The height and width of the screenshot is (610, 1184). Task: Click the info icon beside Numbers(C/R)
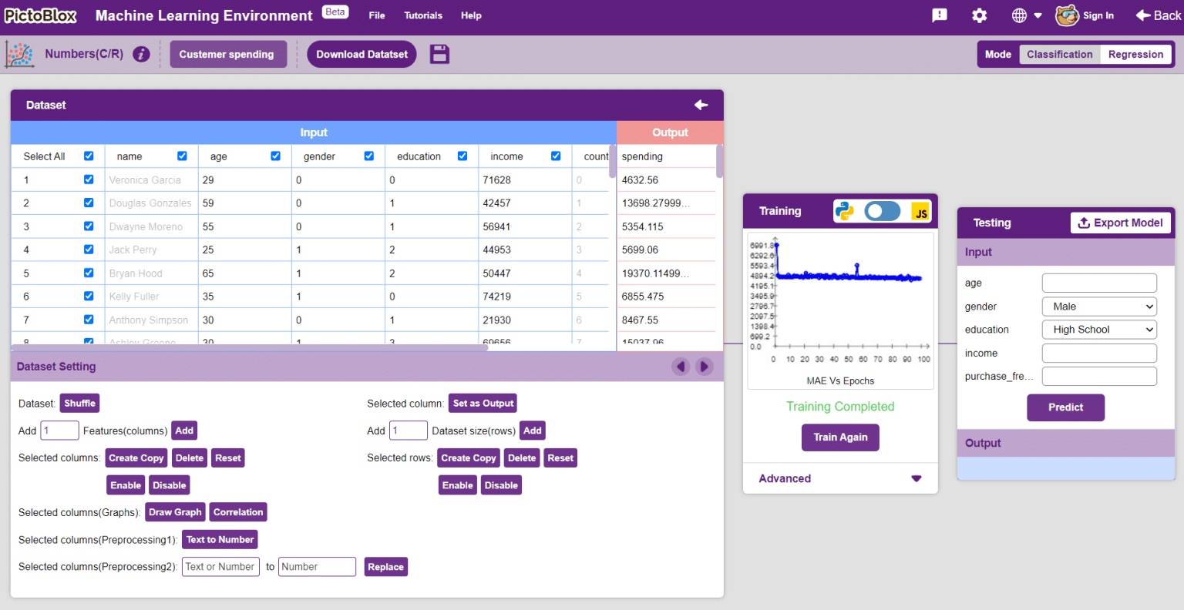point(142,54)
